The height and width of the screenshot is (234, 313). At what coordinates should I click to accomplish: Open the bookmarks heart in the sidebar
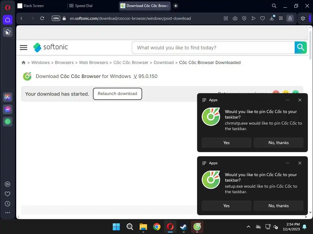click(x=8, y=194)
